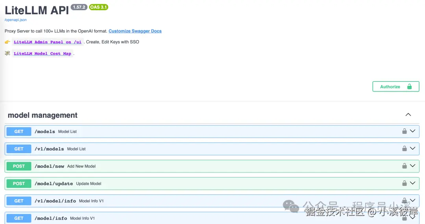Click the lock icon on GET /models row

coord(405,131)
